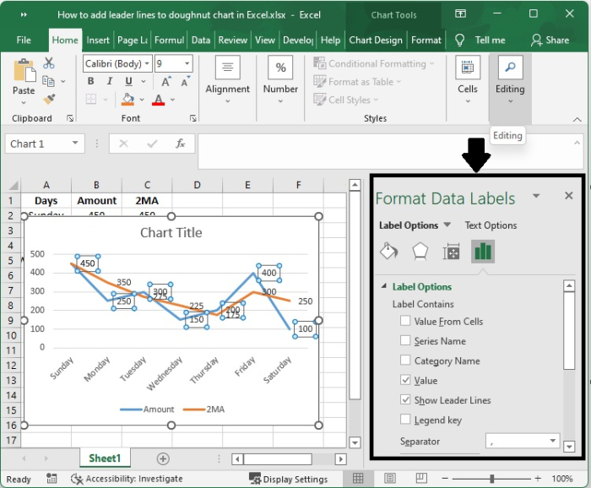591x488 pixels.
Task: Expand the Name Box dropdown arrow
Action: click(75, 143)
